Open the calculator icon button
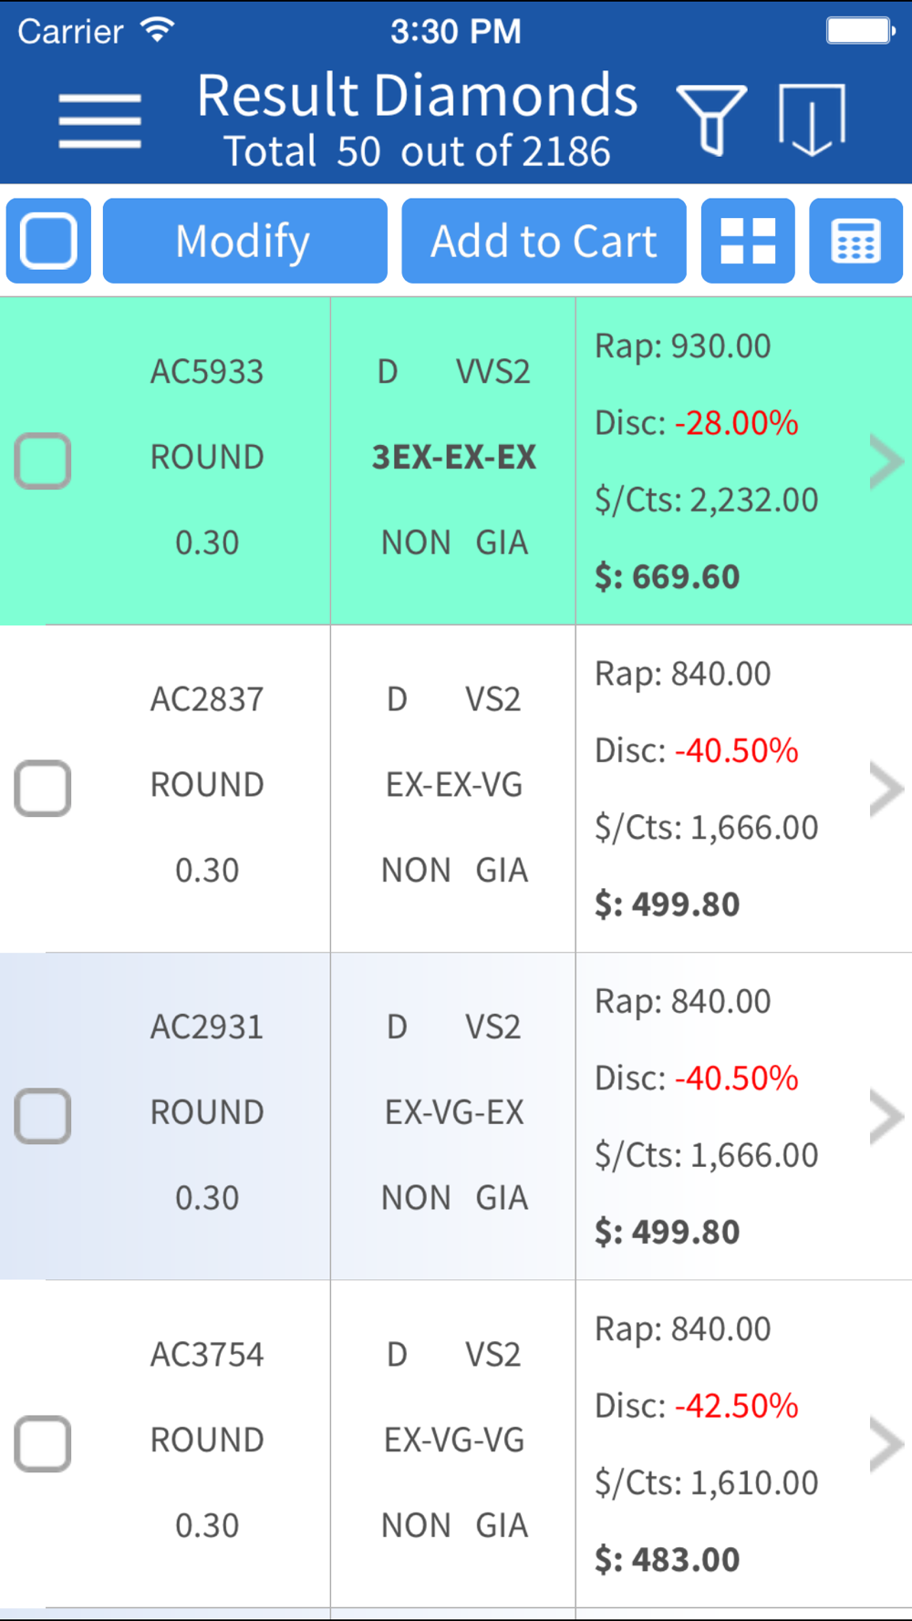The width and height of the screenshot is (912, 1621). click(x=855, y=241)
